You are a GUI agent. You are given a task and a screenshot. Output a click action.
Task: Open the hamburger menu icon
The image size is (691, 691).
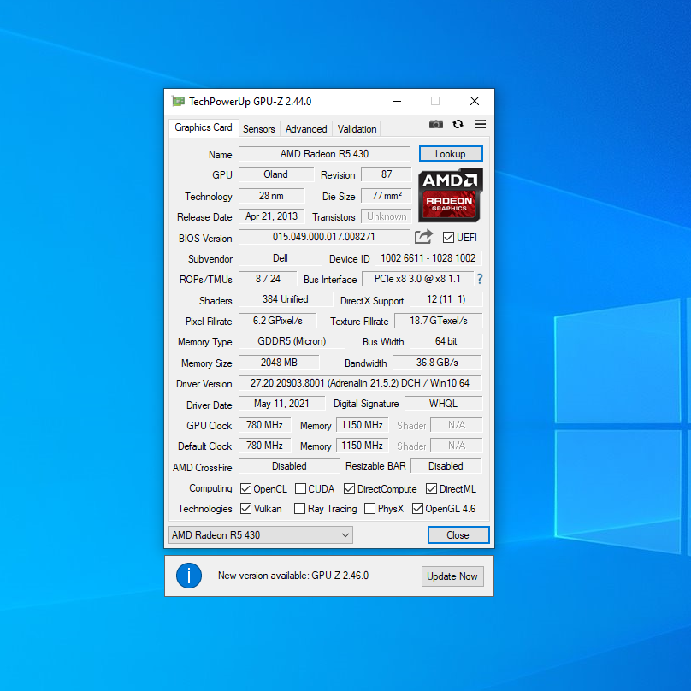pyautogui.click(x=480, y=124)
